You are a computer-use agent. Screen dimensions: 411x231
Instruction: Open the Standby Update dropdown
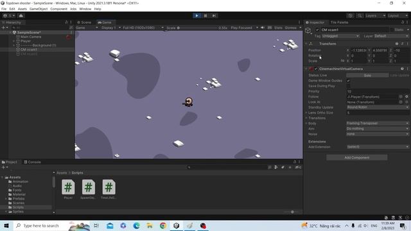pos(378,107)
